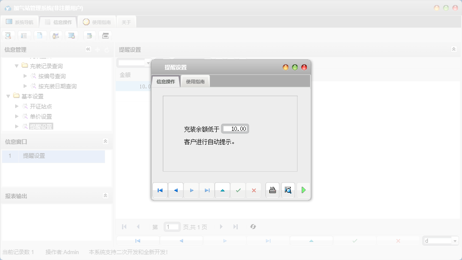
Task: Click refresh icon beside the page counter
Action: pos(253,227)
